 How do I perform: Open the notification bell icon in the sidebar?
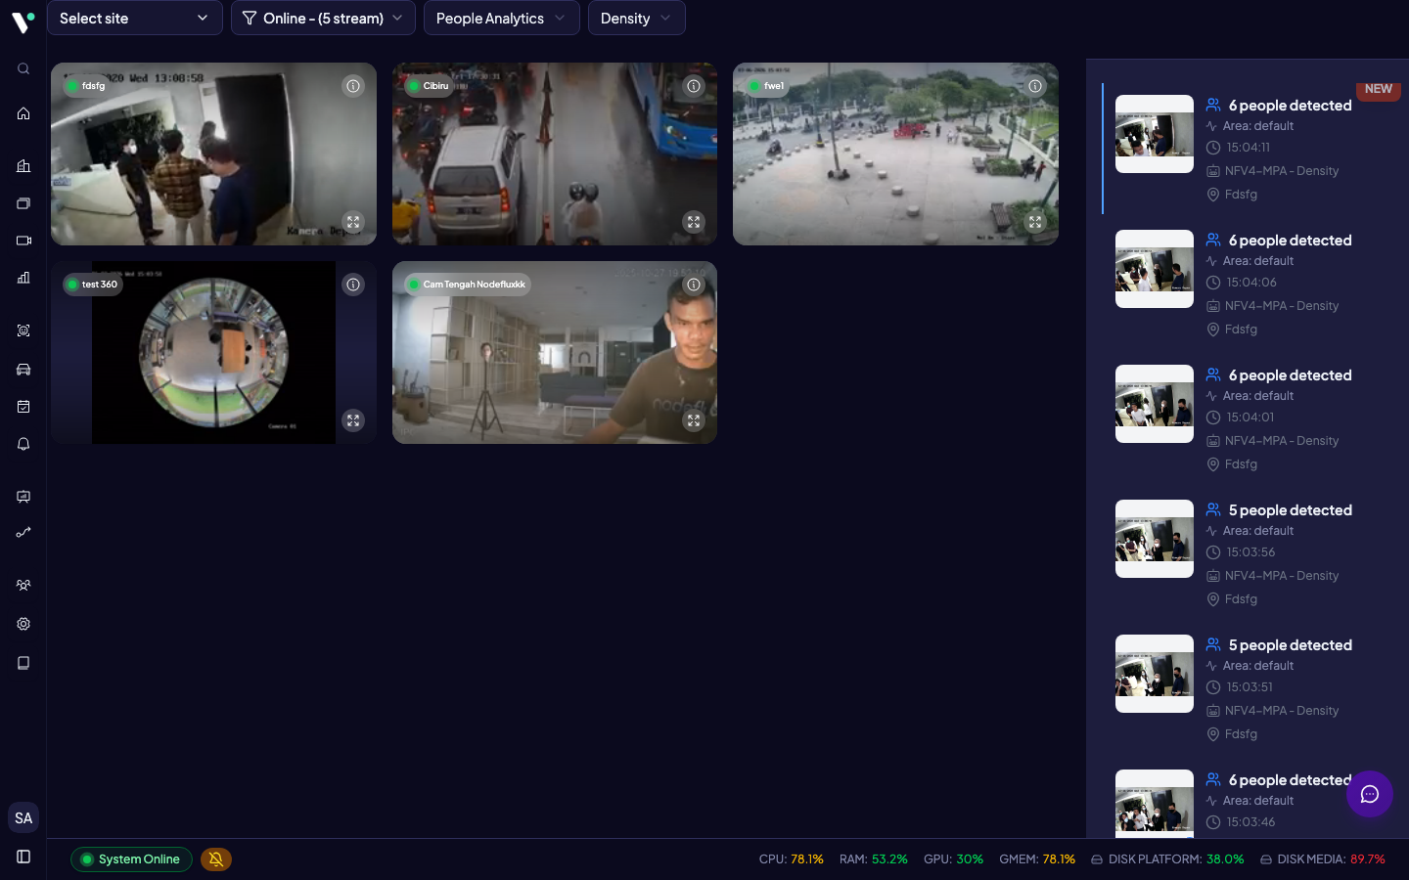click(x=23, y=444)
